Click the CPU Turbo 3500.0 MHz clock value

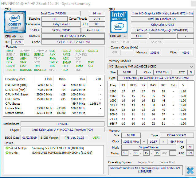tap(44, 99)
